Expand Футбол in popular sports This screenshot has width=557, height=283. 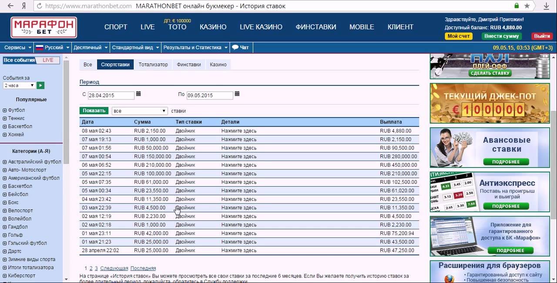(x=5, y=110)
